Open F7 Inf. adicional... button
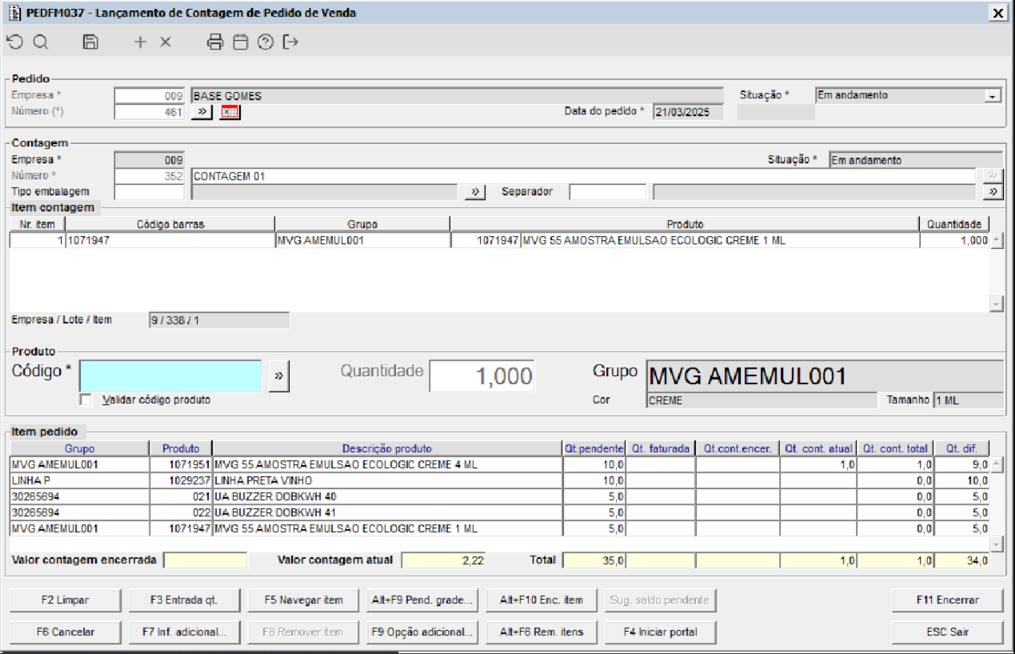 (184, 632)
